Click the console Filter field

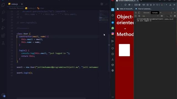pyautogui.click(x=167, y=16)
